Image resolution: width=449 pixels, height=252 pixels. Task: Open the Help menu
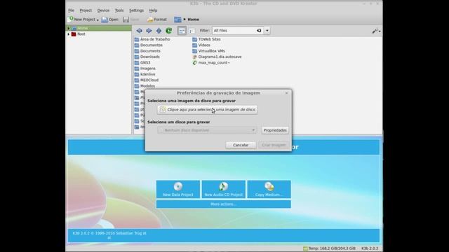click(153, 10)
